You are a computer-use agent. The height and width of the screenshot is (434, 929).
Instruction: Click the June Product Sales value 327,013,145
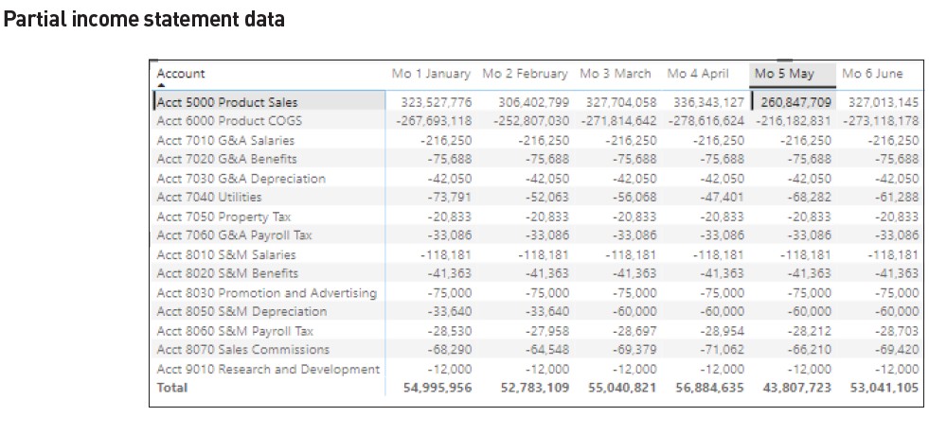pyautogui.click(x=883, y=102)
